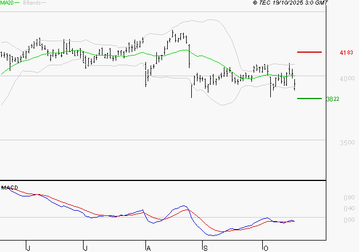
Task: Click the MA20 legend label
Action: 7,3
